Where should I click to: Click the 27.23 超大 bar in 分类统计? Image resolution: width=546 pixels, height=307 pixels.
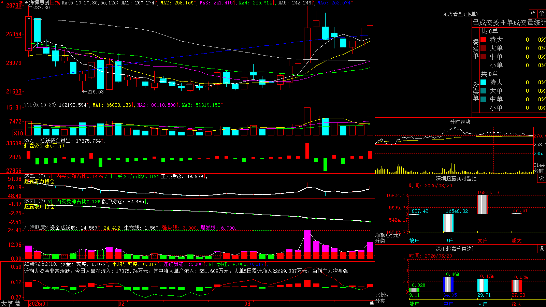click(x=517, y=286)
